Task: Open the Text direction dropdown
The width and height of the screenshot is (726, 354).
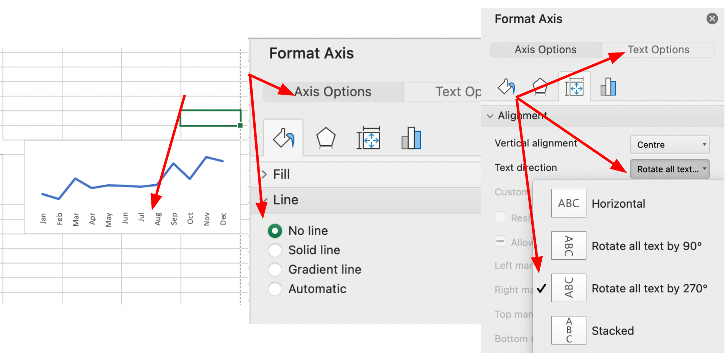Action: click(x=669, y=169)
